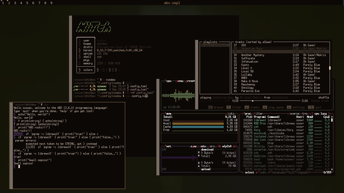Select the 'oh gasm, purely b..' playlist

click(x=215, y=45)
